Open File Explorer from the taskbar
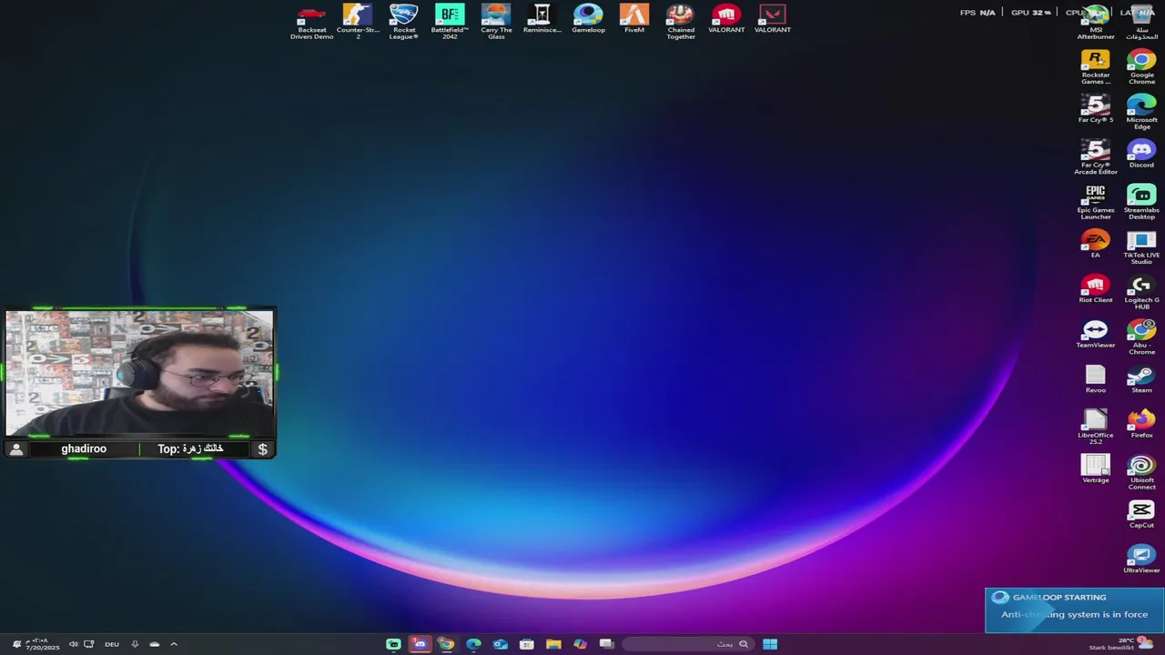1165x655 pixels. [x=553, y=644]
